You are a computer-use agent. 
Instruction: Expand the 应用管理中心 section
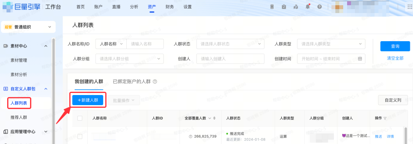pyautogui.click(x=46, y=132)
